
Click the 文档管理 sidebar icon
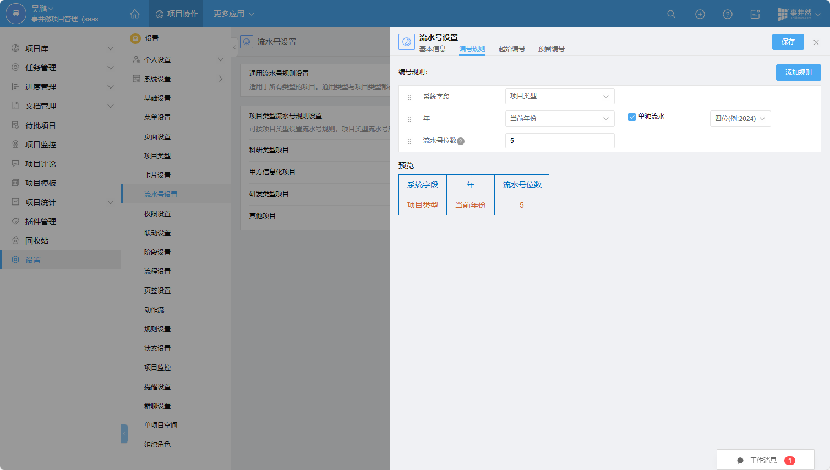15,106
